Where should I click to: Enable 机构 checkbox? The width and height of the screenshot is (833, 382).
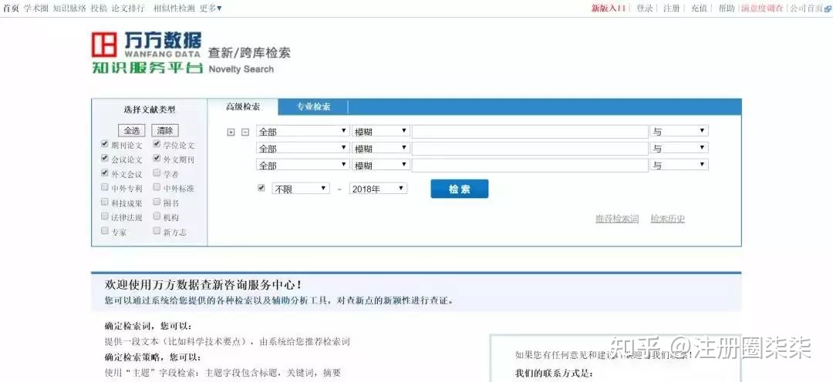click(157, 216)
